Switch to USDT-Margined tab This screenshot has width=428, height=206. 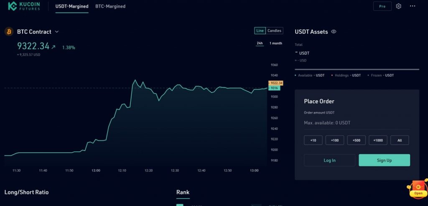(72, 6)
